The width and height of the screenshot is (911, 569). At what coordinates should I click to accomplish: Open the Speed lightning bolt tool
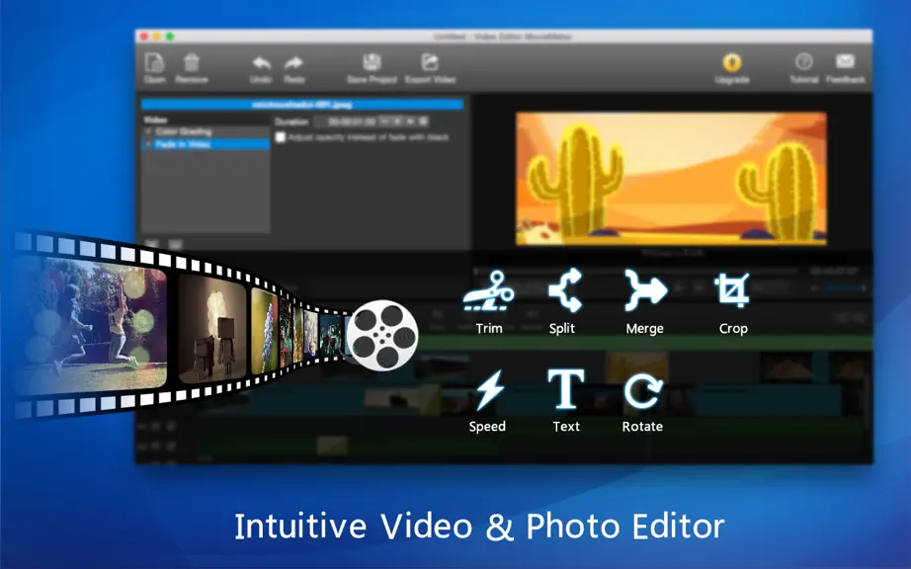pos(490,389)
